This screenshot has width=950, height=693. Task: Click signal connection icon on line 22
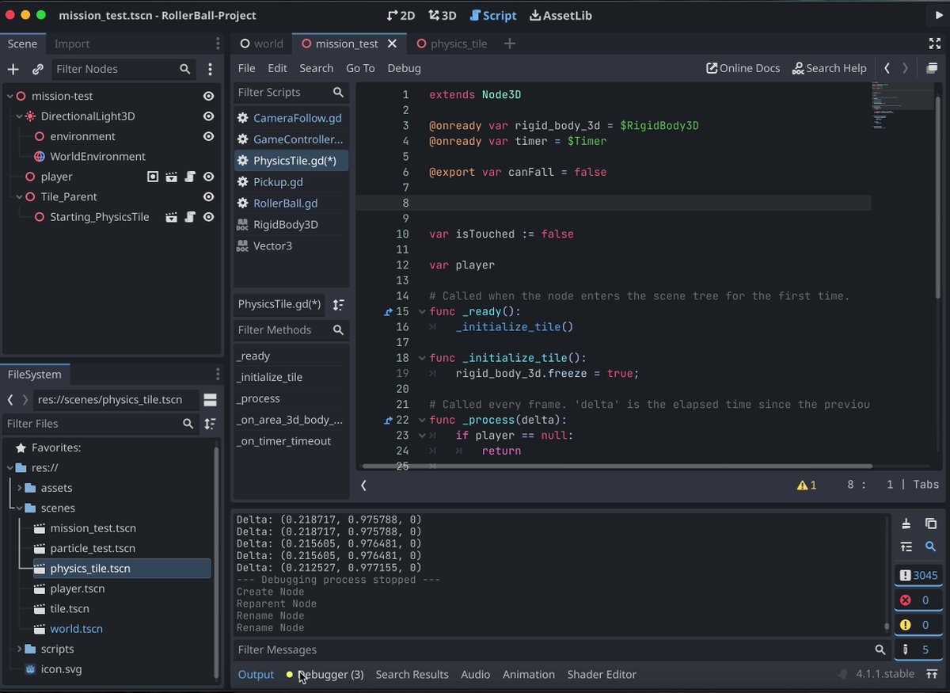point(388,420)
